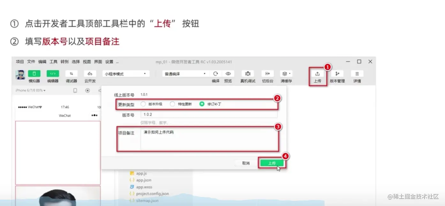
Task: Select 修订补丁 update type radio
Action: pyautogui.click(x=202, y=104)
